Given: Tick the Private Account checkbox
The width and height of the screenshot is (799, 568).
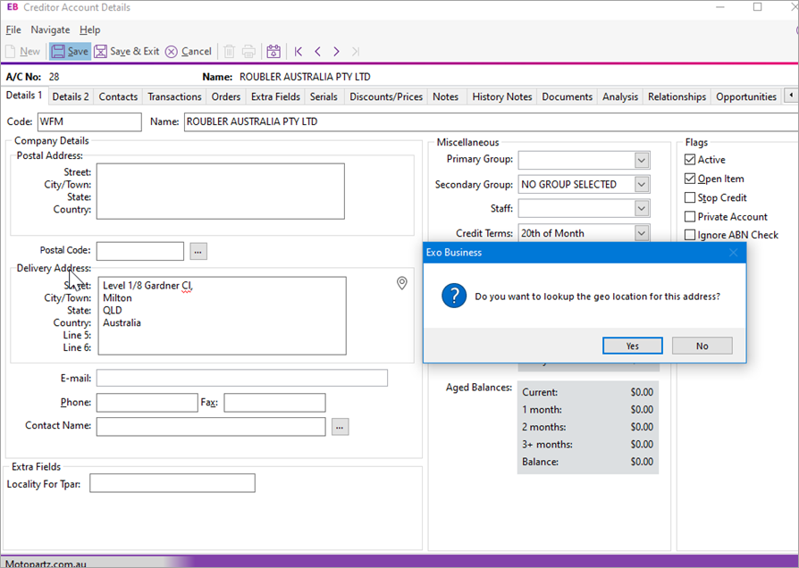Looking at the screenshot, I should tap(690, 216).
